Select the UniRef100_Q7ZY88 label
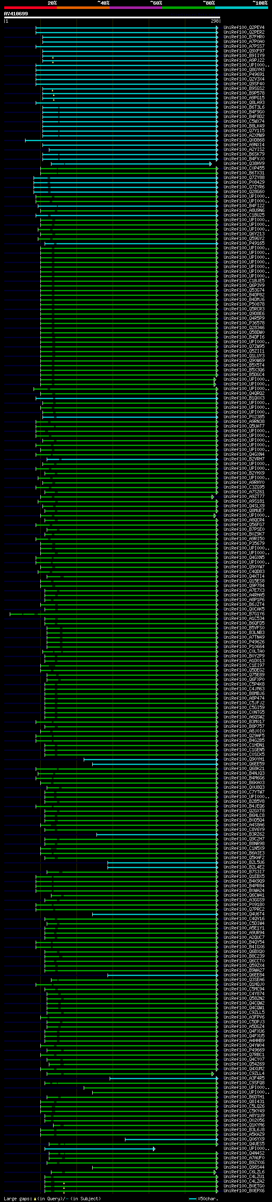272x1202 pixels. [x=244, y=178]
